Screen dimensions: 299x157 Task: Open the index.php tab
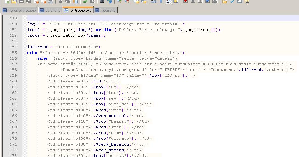point(106,11)
